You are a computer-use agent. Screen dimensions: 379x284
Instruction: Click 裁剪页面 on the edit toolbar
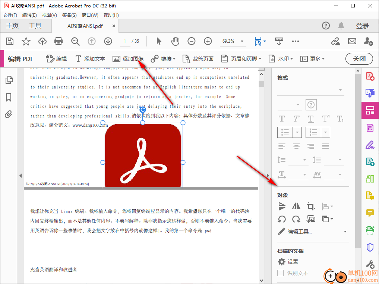pyautogui.click(x=198, y=59)
